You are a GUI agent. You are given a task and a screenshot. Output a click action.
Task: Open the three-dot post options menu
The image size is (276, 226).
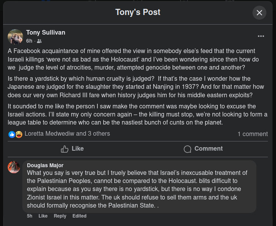pyautogui.click(x=261, y=36)
